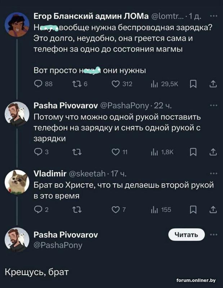Share Егор Бланский's tweet
223x288 pixels.
tap(213, 84)
